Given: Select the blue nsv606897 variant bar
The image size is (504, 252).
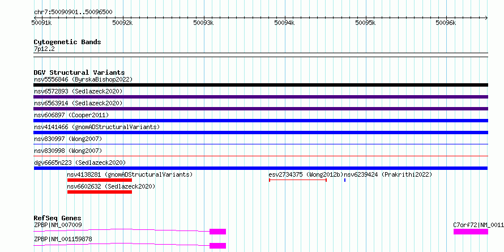Looking at the screenshot, I should pyautogui.click(x=260, y=121).
